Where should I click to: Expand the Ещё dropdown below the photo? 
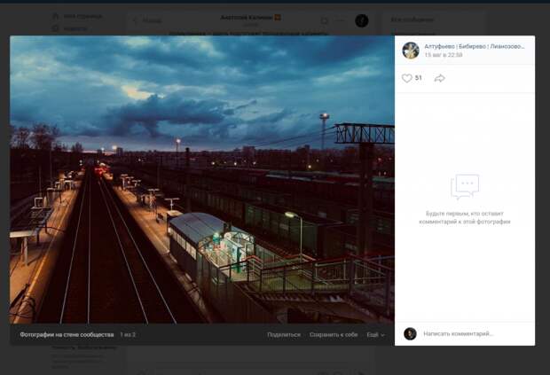[375, 335]
